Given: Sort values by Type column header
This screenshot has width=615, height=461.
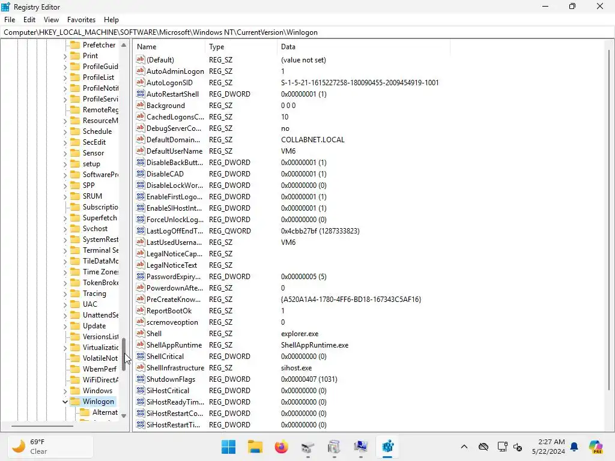Looking at the screenshot, I should (241, 47).
